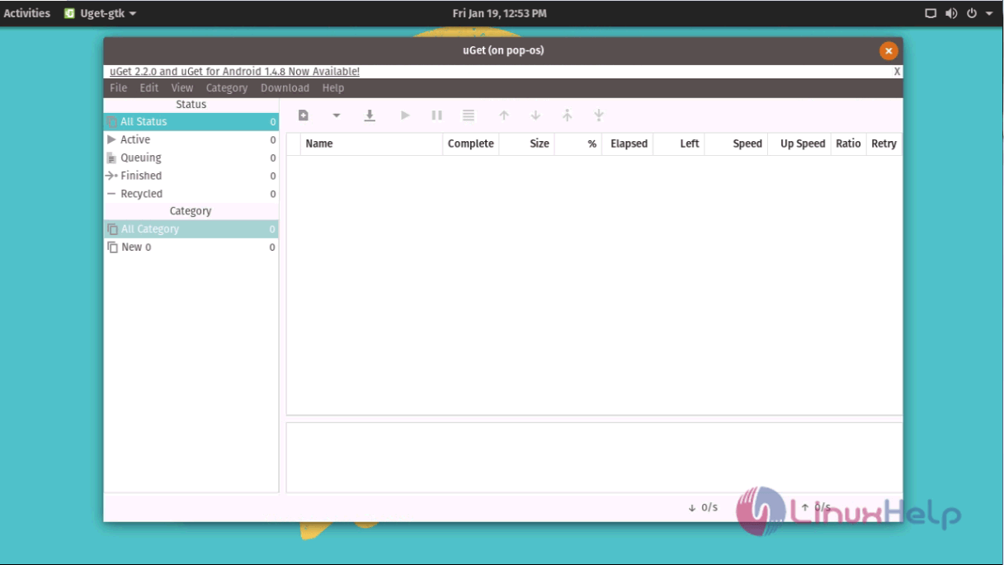Sort by Ratio column header
Image resolution: width=1004 pixels, height=565 pixels.
pyautogui.click(x=848, y=144)
